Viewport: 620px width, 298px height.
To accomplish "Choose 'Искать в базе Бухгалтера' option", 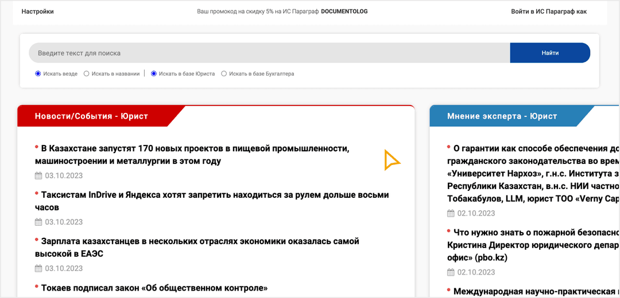I will (x=224, y=74).
